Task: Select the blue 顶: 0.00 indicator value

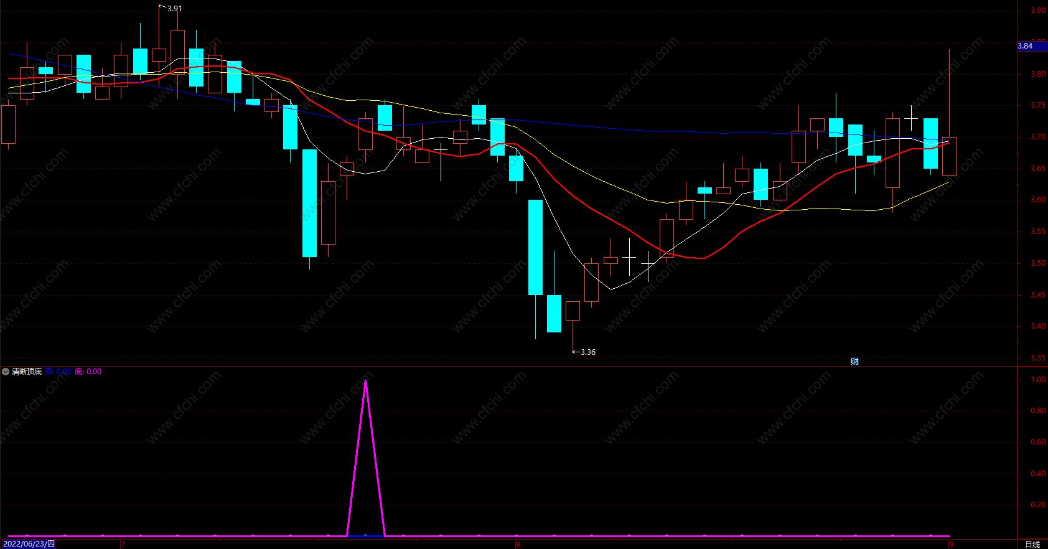Action: pyautogui.click(x=58, y=372)
